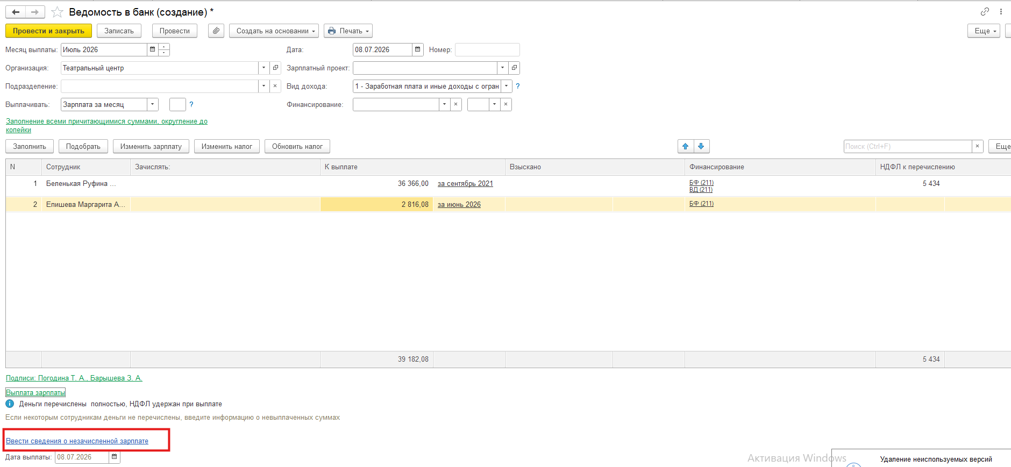The image size is (1011, 467).
Task: Select the 2 816,08 payment cell
Action: pyautogui.click(x=376, y=204)
